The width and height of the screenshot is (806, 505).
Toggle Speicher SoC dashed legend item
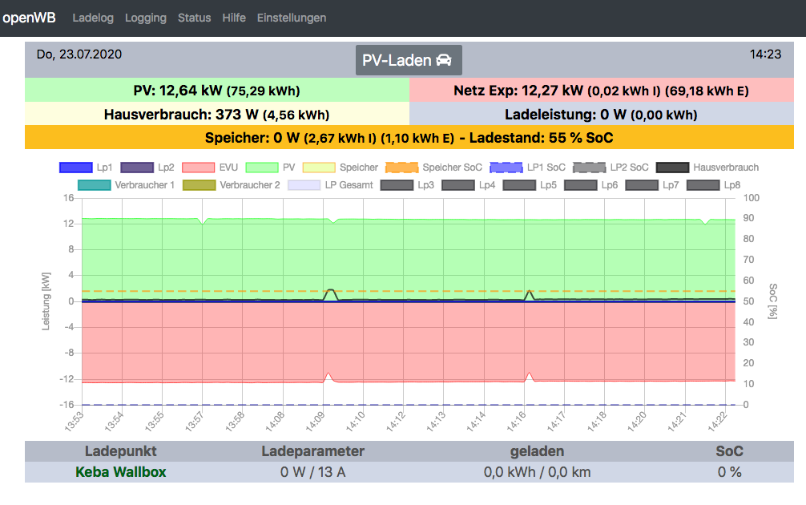[x=401, y=168]
